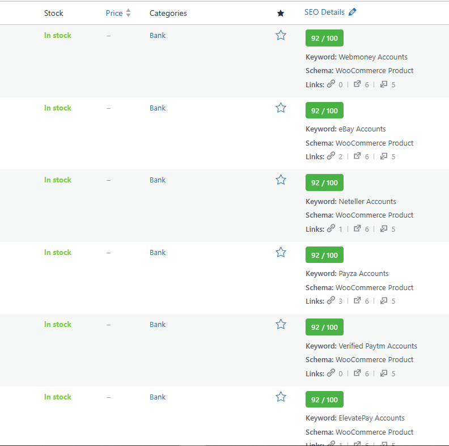Image resolution: width=449 pixels, height=446 pixels.
Task: Click external links icon for eBay Accounts
Action: (x=357, y=156)
